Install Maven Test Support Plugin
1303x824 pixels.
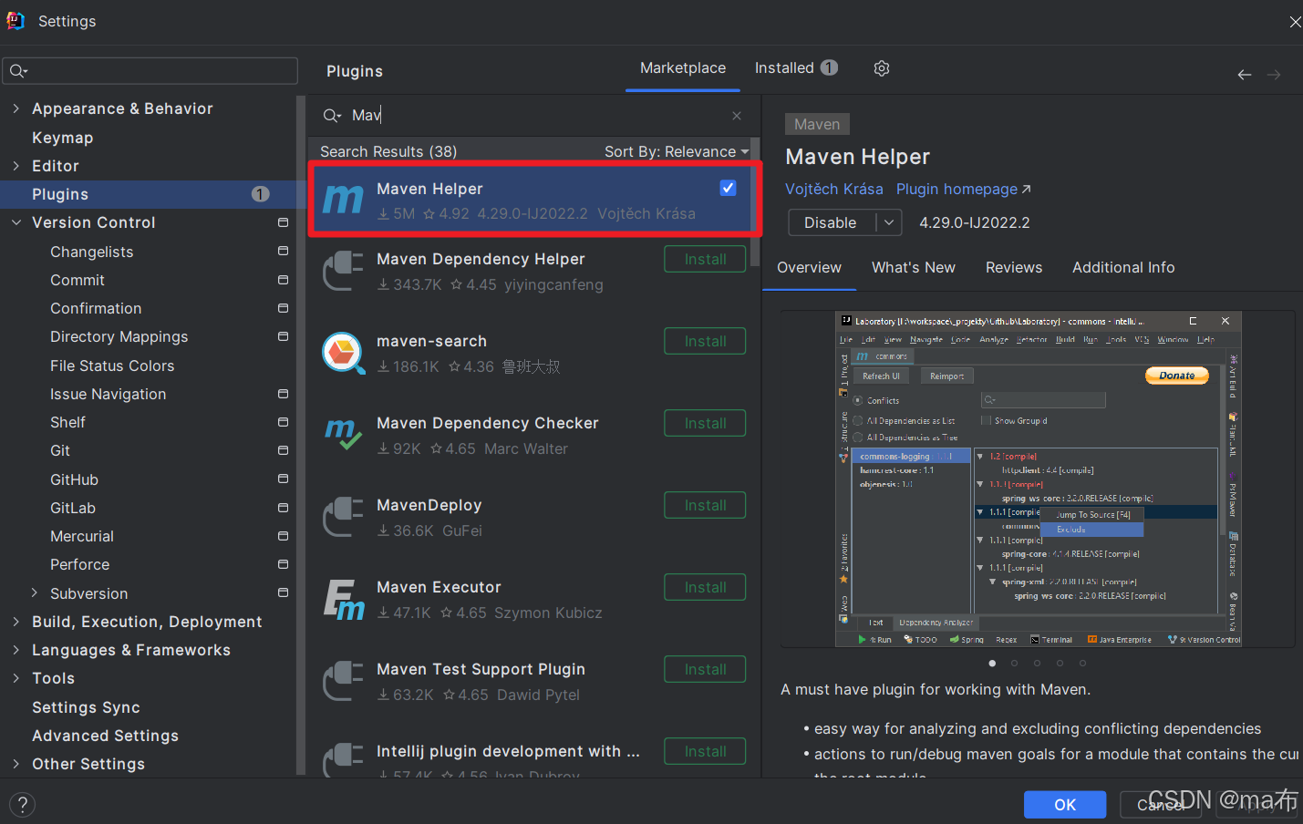coord(705,670)
